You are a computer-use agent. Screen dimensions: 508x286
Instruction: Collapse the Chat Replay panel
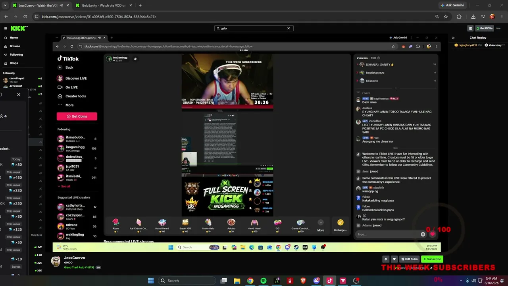coord(453,38)
